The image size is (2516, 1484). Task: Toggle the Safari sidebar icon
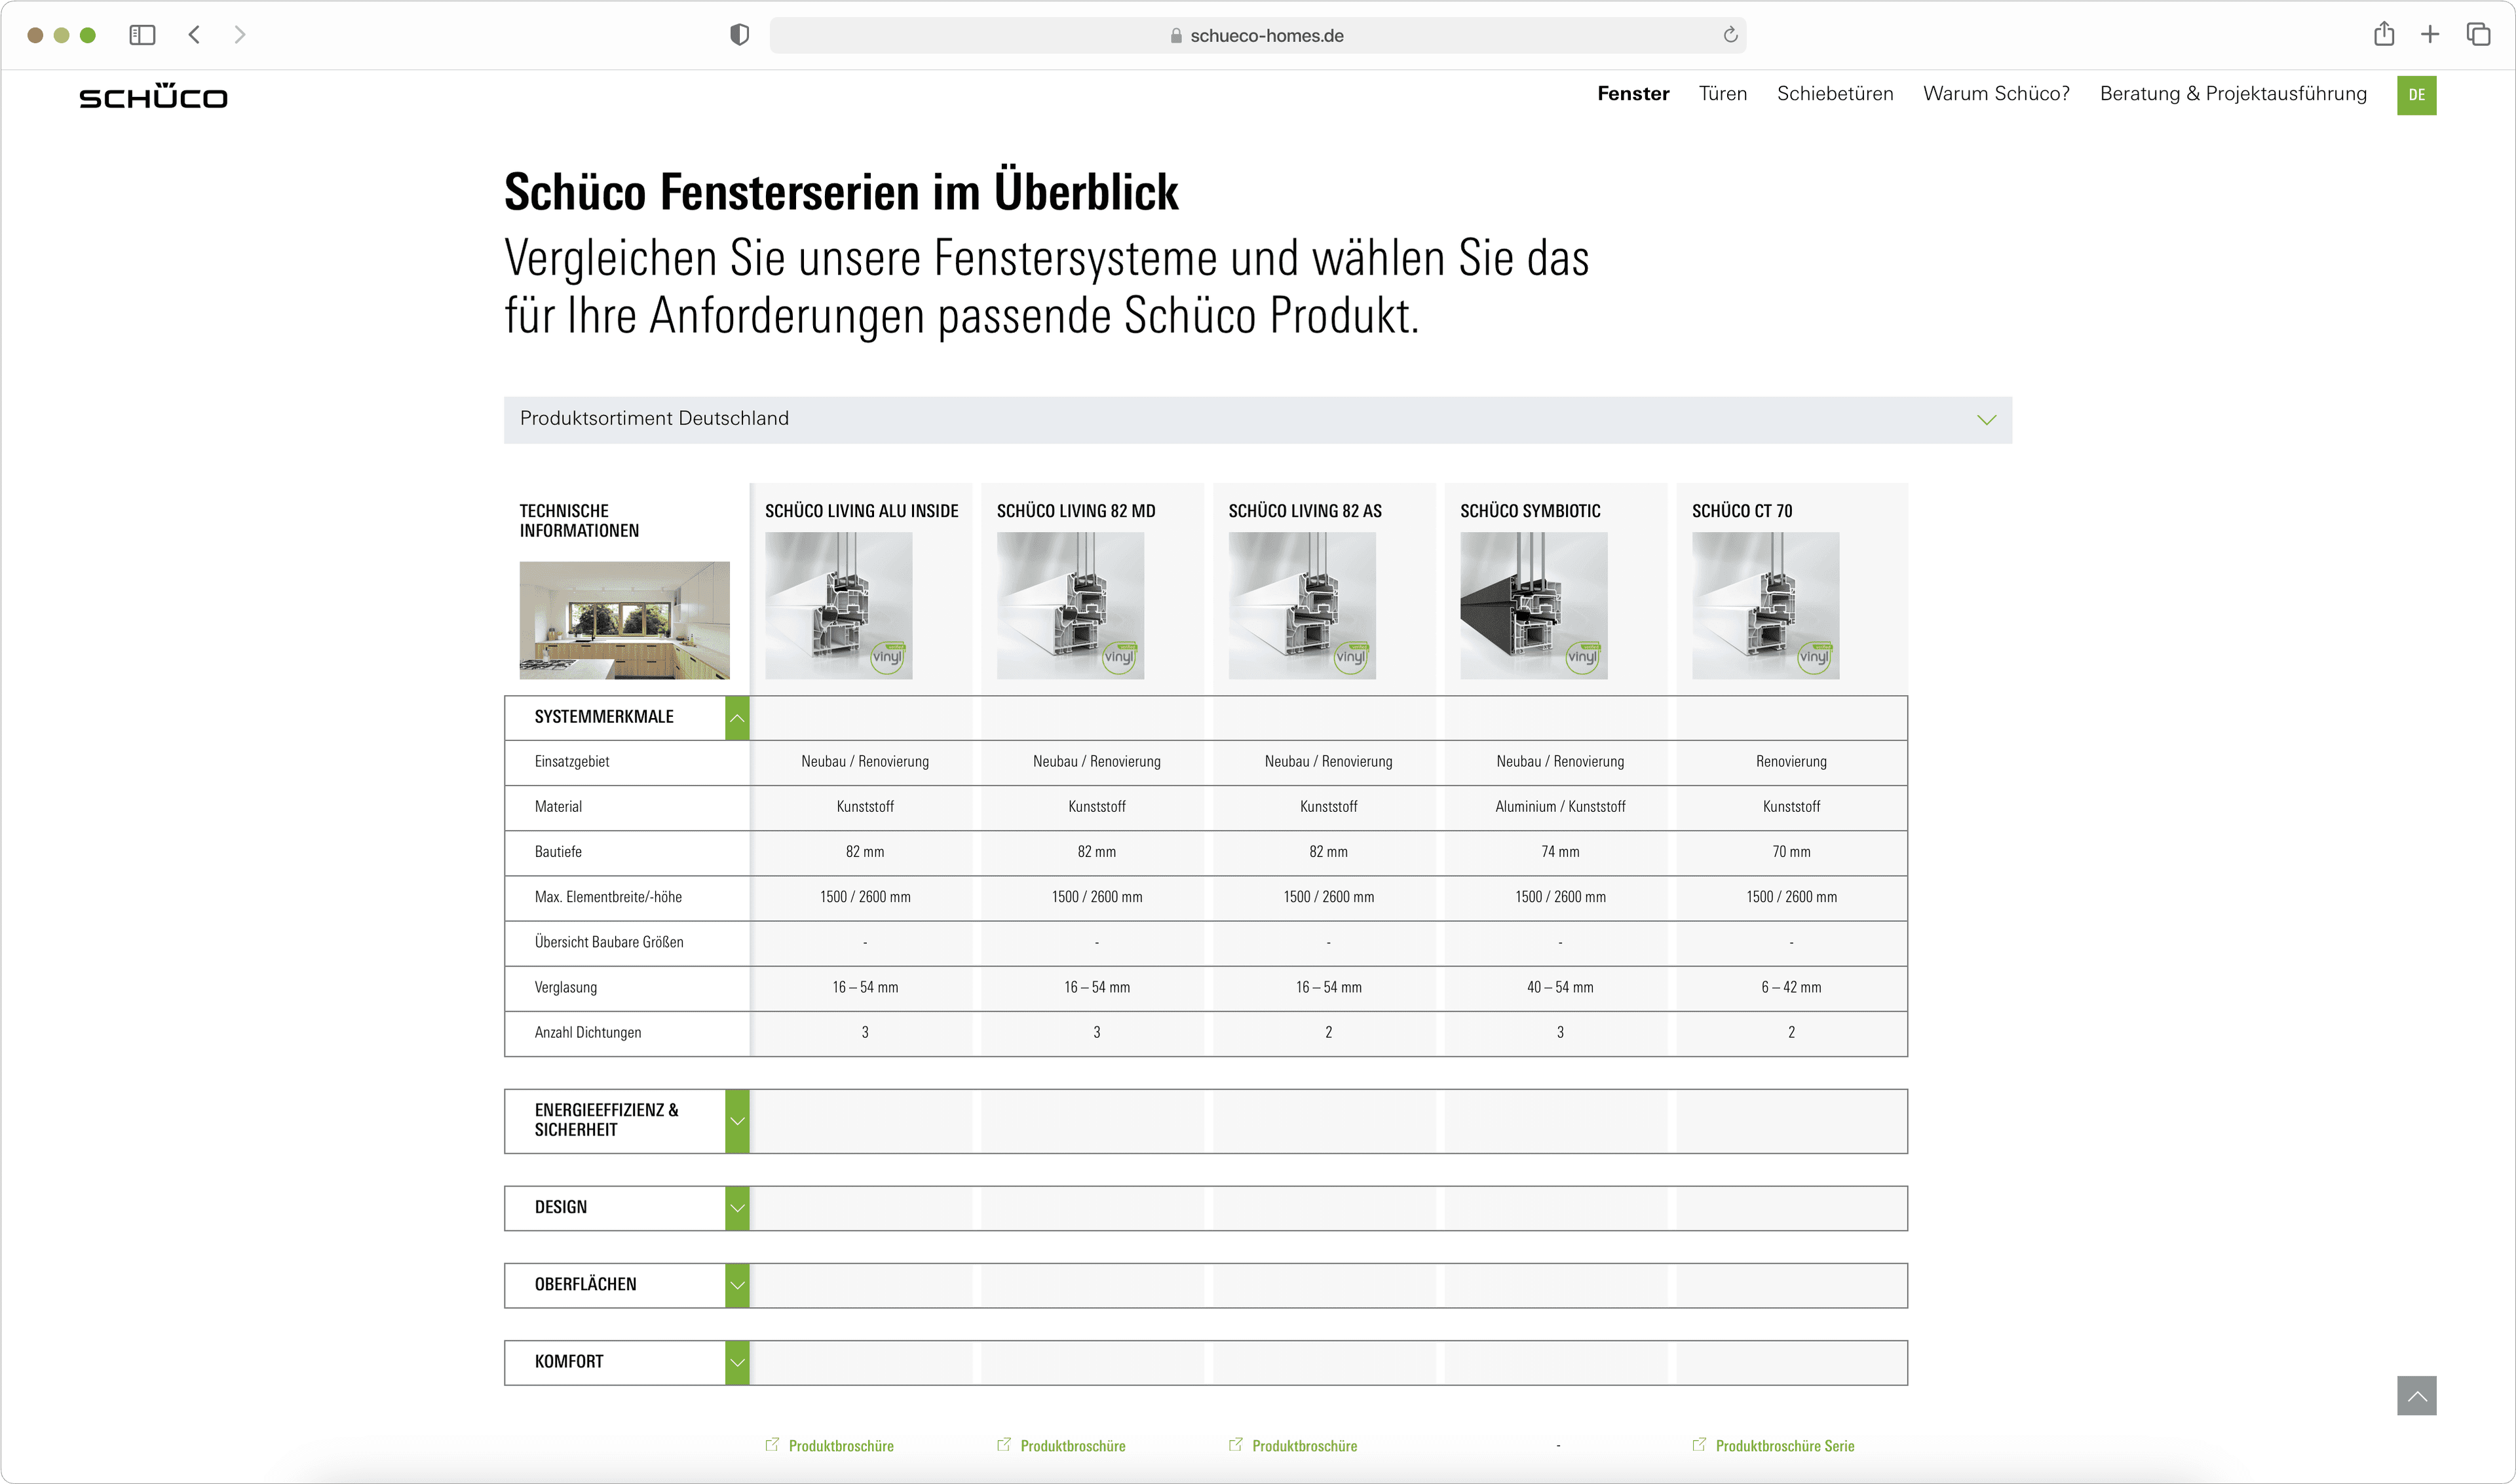142,35
